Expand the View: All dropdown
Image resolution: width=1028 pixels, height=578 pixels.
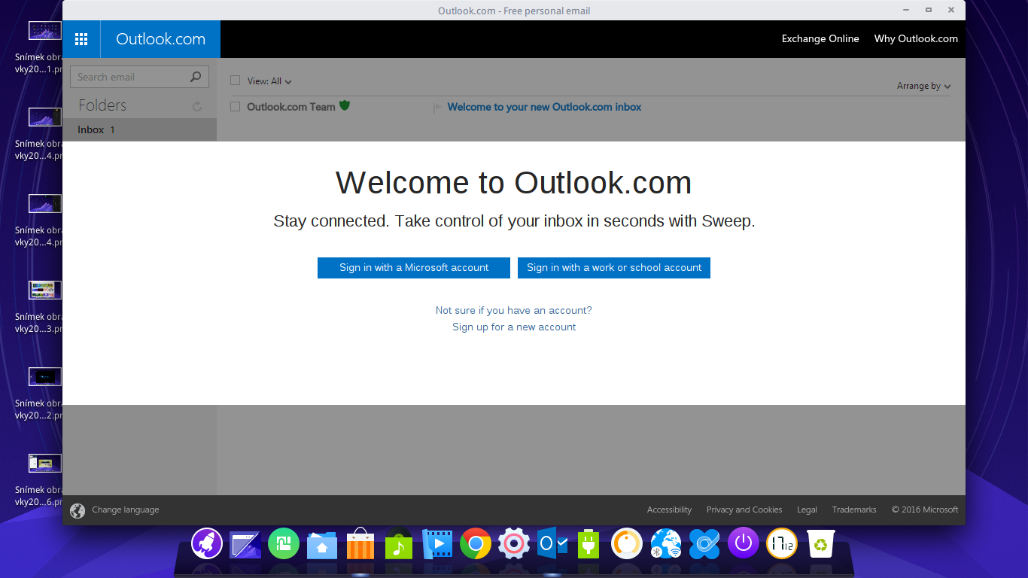click(x=269, y=81)
